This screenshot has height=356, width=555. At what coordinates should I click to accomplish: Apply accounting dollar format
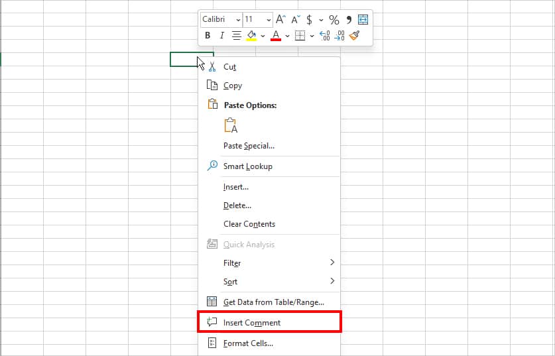click(310, 19)
